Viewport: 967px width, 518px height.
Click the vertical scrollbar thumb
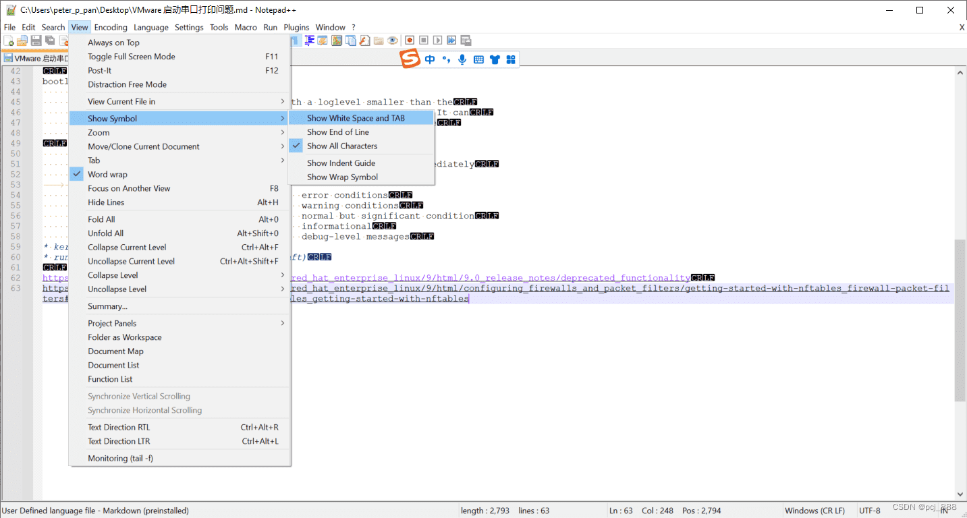click(960, 320)
